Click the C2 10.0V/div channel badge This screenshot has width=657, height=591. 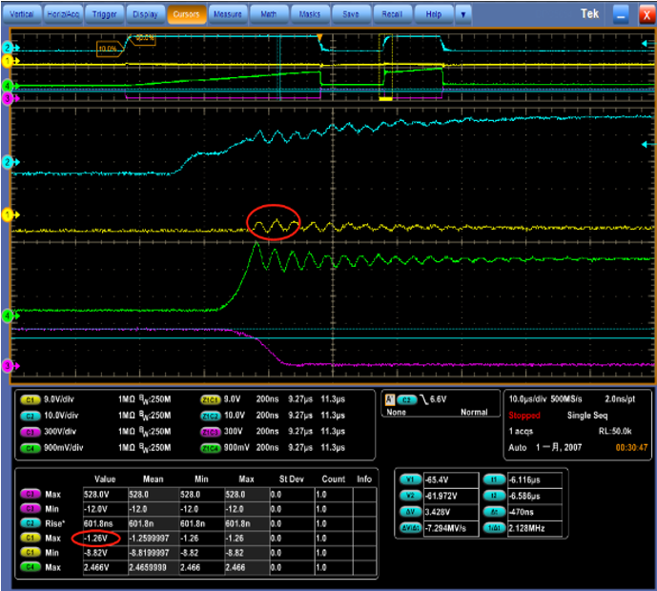coord(31,416)
